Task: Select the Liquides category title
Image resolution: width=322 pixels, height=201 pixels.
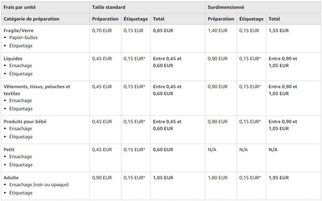Action: tap(13, 59)
